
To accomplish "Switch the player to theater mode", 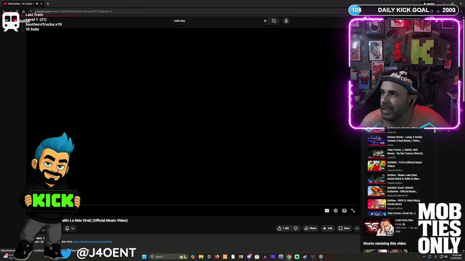I will [344, 211].
